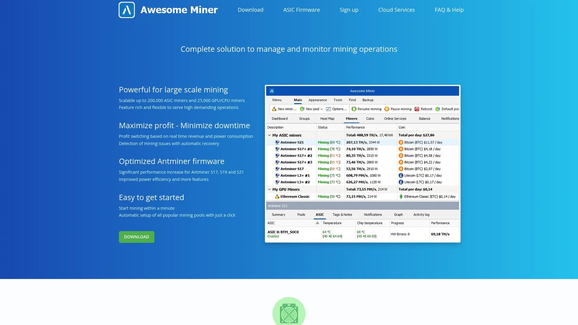Open the Appearance ribbon tab
This screenshot has width=578, height=325.
[x=318, y=100]
